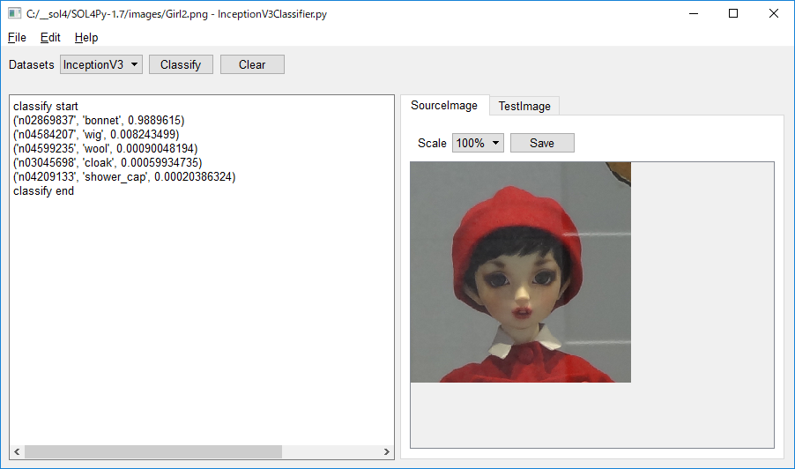795x469 pixels.
Task: Open the File menu
Action: pyautogui.click(x=17, y=38)
